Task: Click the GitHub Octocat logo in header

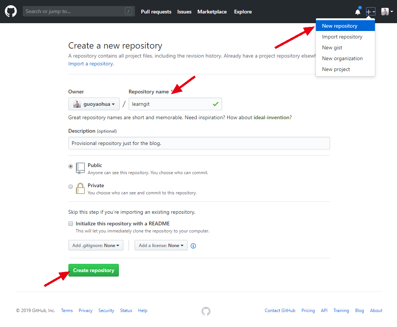Action: point(11,12)
